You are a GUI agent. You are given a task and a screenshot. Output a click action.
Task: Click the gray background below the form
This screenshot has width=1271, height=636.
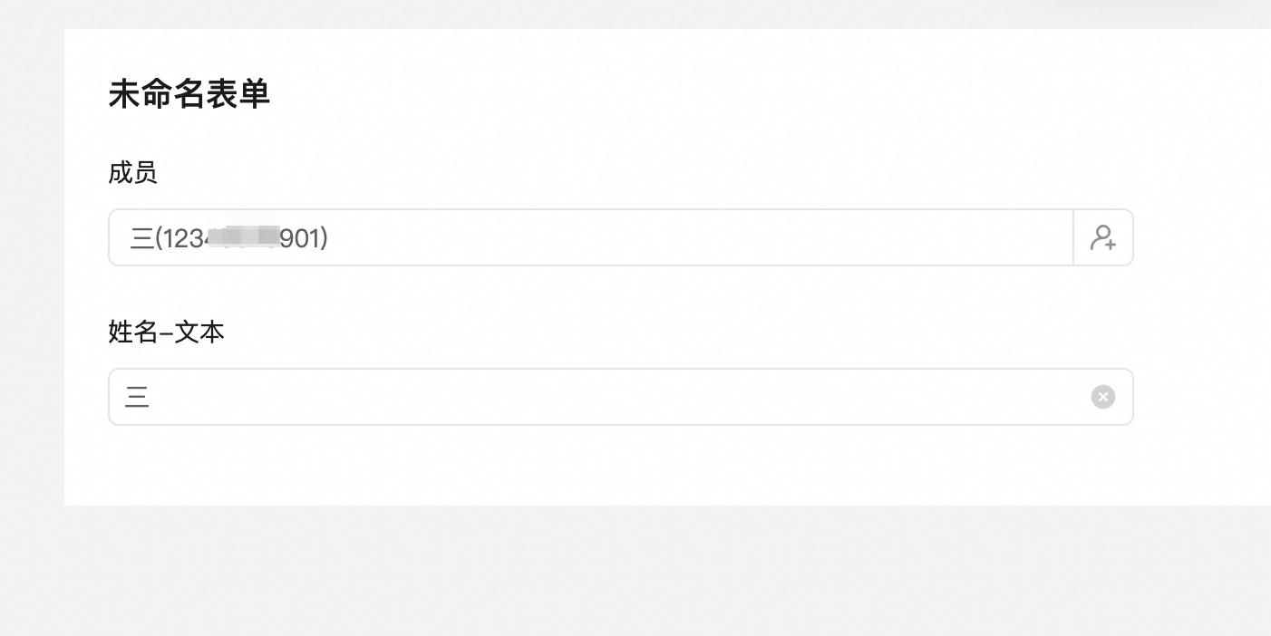click(635, 571)
